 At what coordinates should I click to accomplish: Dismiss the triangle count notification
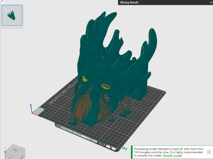(x=209, y=152)
